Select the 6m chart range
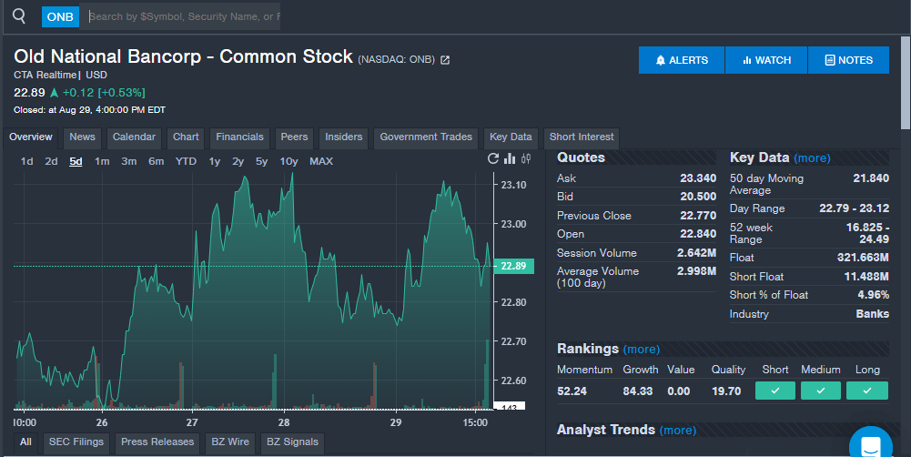911x457 pixels. (x=157, y=162)
